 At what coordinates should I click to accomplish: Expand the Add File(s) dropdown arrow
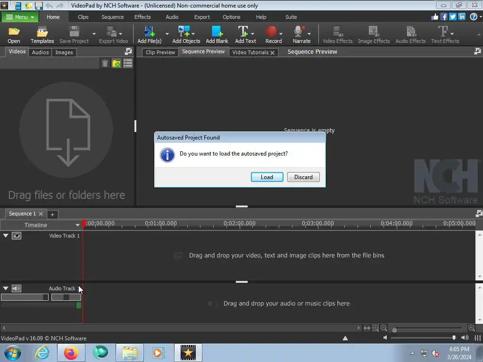(167, 33)
